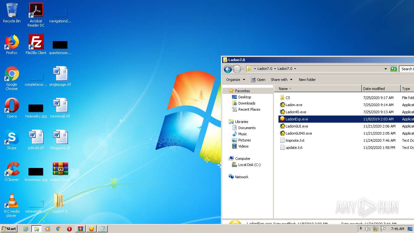The height and width of the screenshot is (233, 414).
Task: Launch FileZilla Client shortcut
Action: [x=36, y=45]
